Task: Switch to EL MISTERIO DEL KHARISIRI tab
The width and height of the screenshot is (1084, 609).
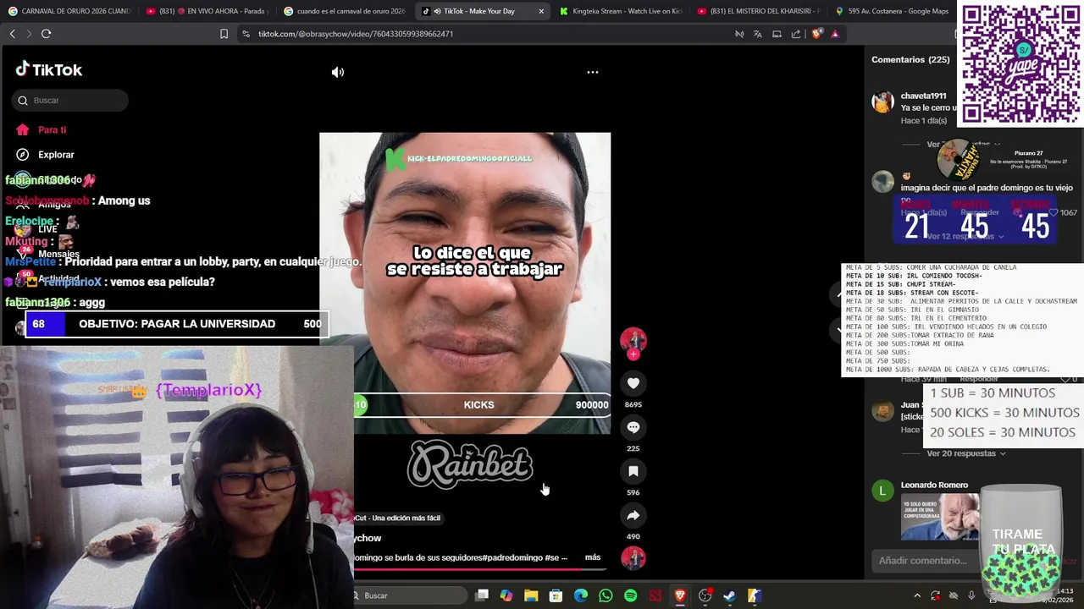Action: (x=758, y=11)
